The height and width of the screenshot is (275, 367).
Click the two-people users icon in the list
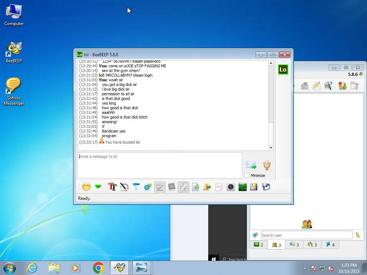(x=307, y=224)
